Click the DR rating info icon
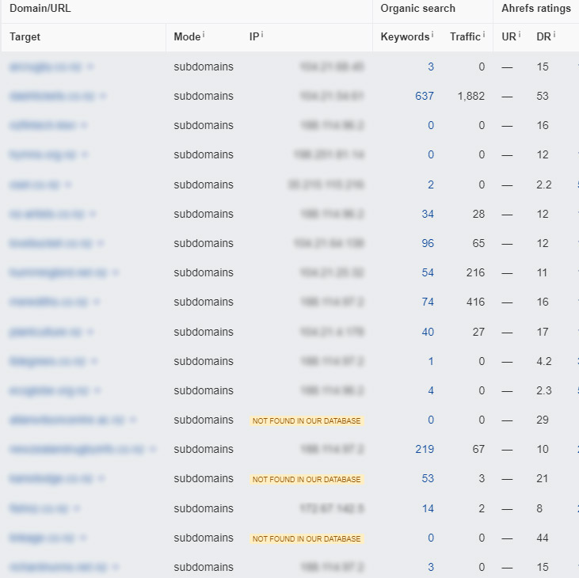The width and height of the screenshot is (579, 578). click(x=554, y=35)
